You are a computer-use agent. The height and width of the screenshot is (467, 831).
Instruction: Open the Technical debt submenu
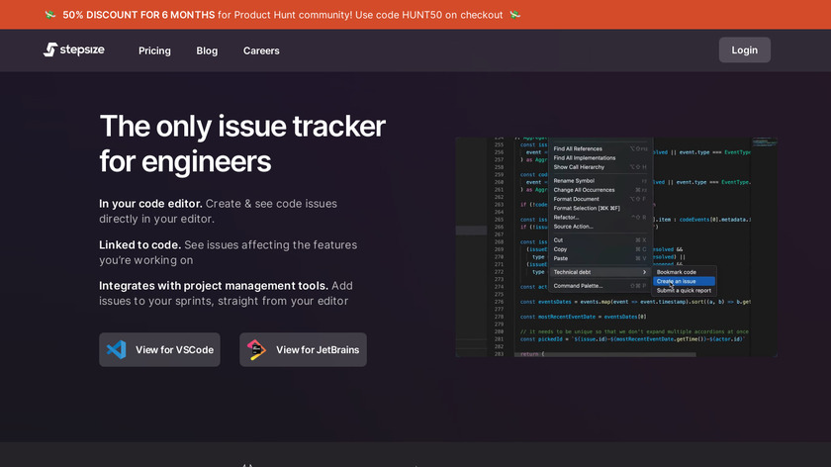[x=600, y=272]
